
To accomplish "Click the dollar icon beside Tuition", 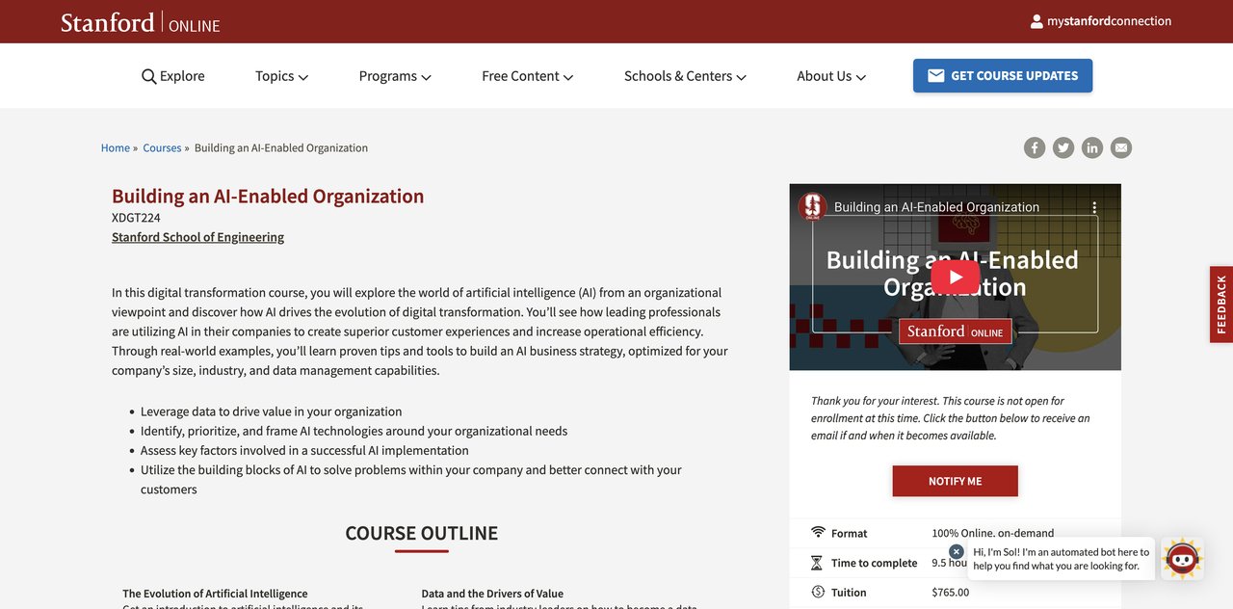I will click(x=818, y=592).
